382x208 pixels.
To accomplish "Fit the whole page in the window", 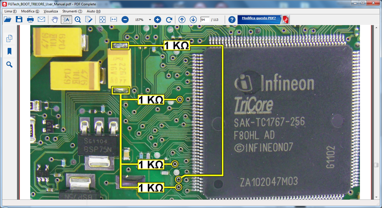I will point(102,19).
